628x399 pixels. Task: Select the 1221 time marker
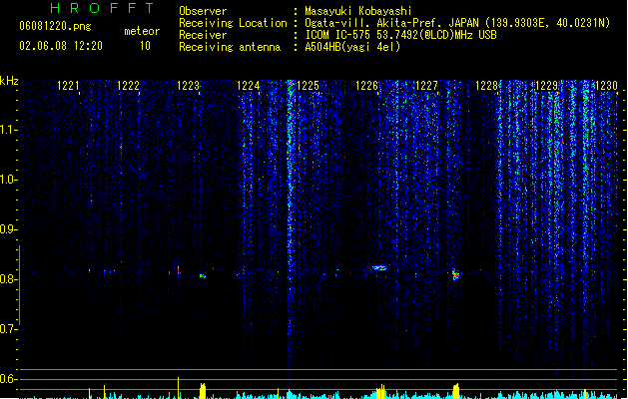click(68, 86)
